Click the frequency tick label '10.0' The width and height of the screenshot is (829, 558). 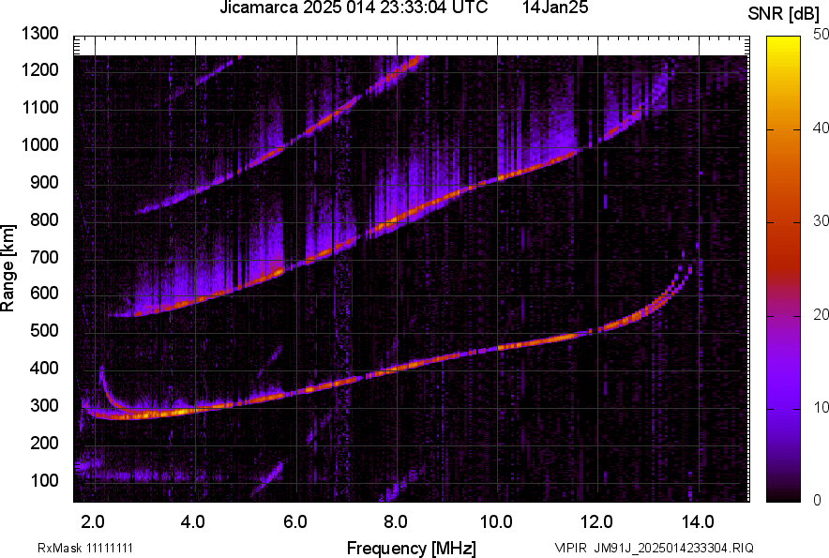496,522
